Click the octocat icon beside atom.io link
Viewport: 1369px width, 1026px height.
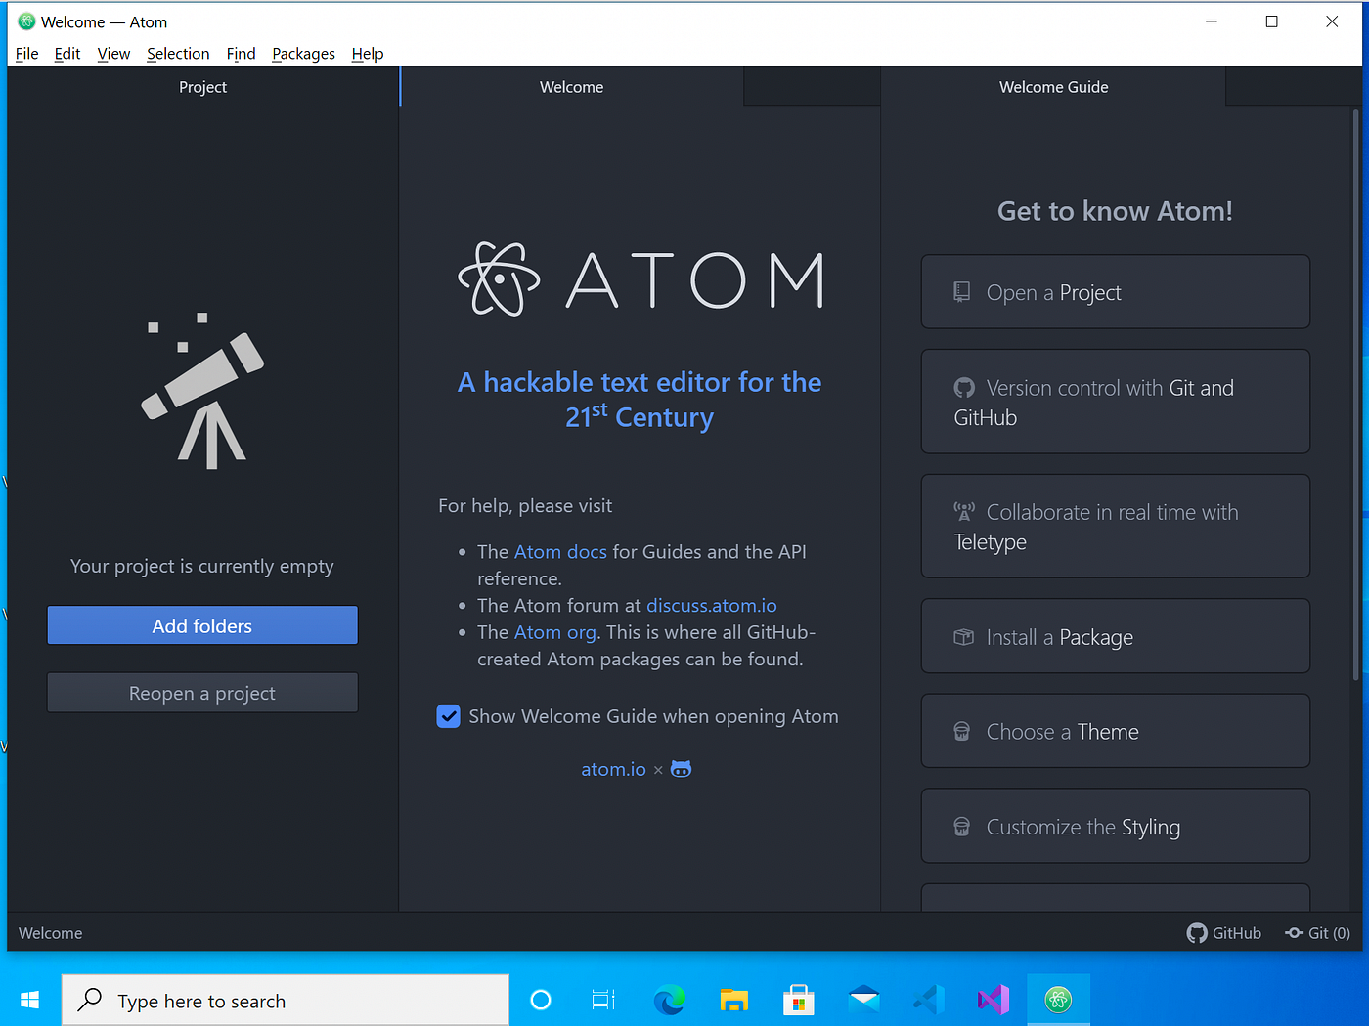[x=681, y=769]
